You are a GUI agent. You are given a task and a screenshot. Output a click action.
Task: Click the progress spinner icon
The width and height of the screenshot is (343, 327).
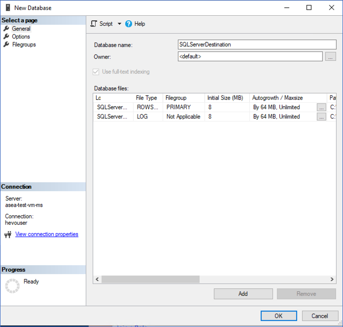point(12,286)
